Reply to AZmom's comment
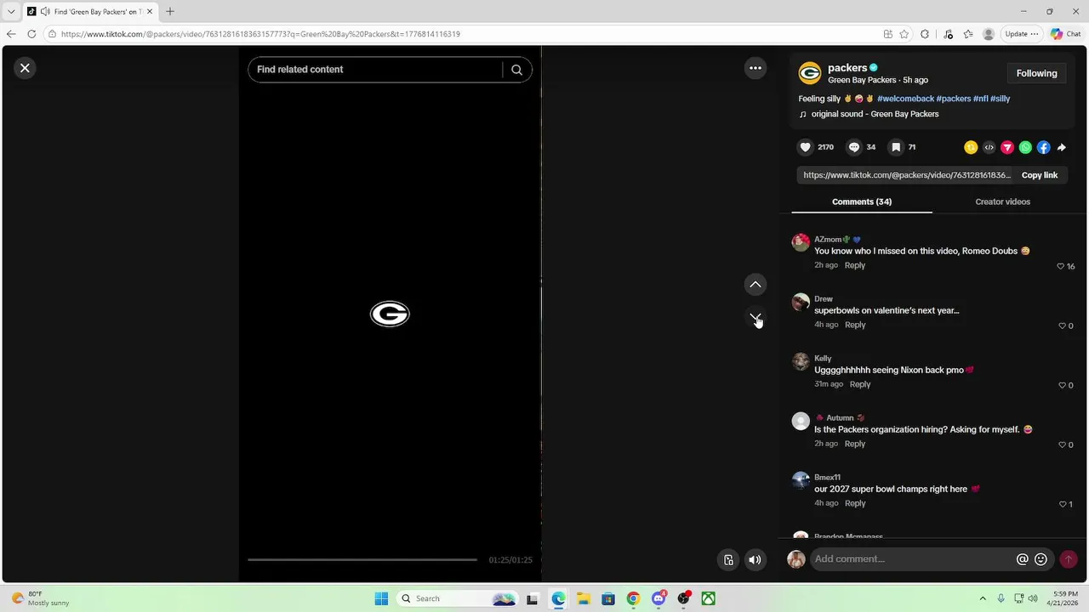The image size is (1089, 612). point(854,265)
